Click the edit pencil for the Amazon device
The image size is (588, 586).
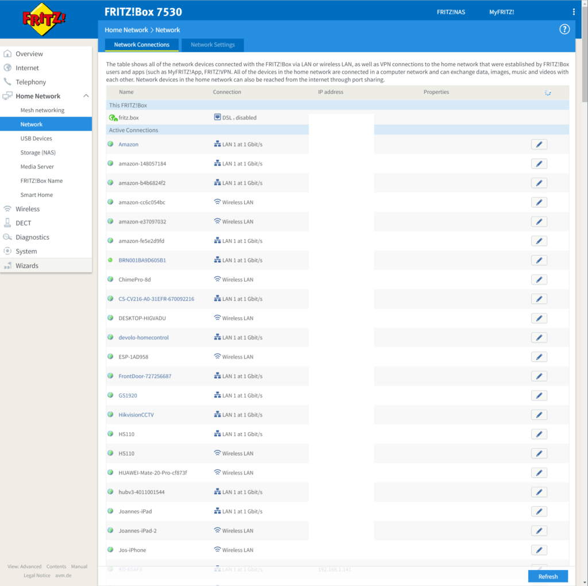coord(539,144)
